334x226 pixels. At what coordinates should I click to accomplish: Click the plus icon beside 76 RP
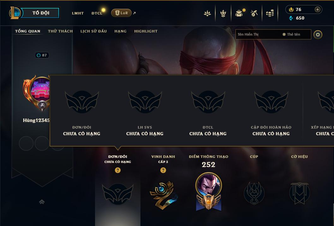click(317, 9)
